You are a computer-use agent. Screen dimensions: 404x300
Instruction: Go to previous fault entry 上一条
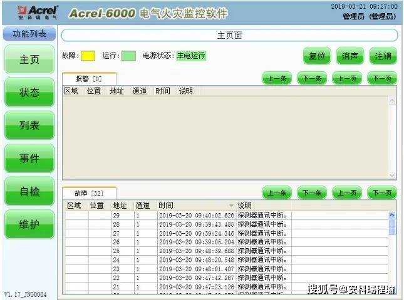pos(277,192)
